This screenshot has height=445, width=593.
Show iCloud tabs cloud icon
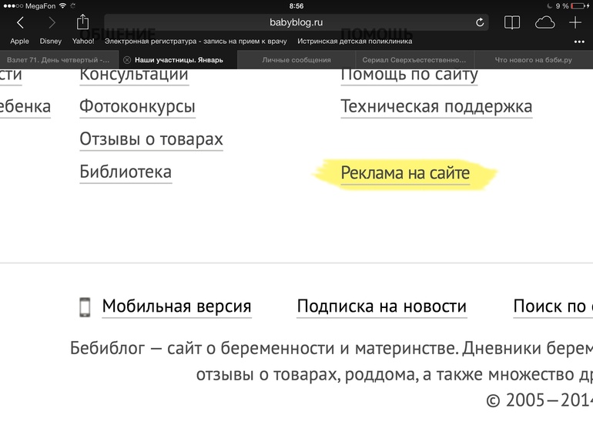pyautogui.click(x=545, y=22)
